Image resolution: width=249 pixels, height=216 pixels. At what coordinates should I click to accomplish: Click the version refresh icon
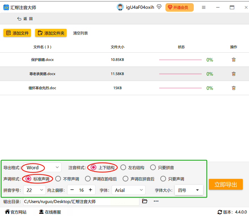pos(220,212)
